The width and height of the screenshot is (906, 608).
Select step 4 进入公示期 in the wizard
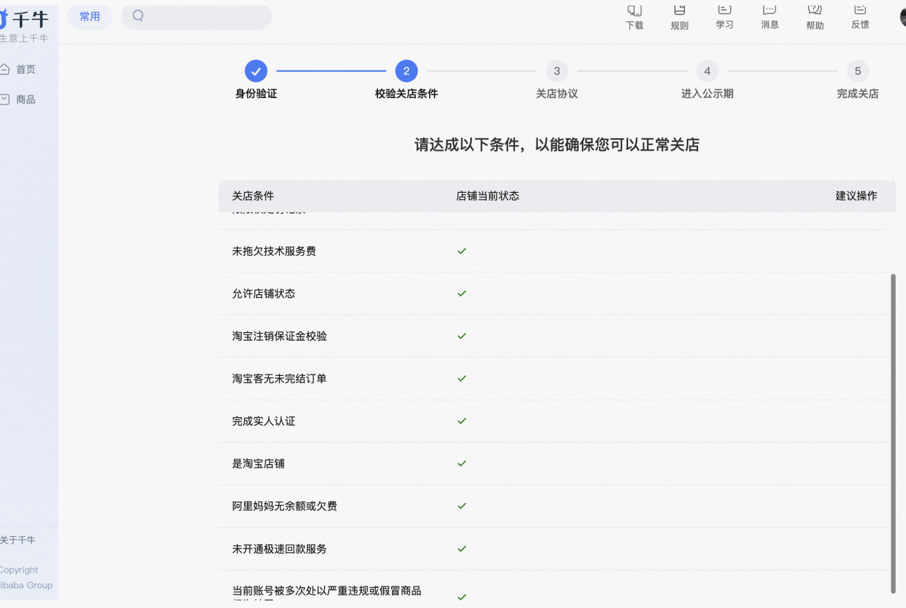point(707,70)
